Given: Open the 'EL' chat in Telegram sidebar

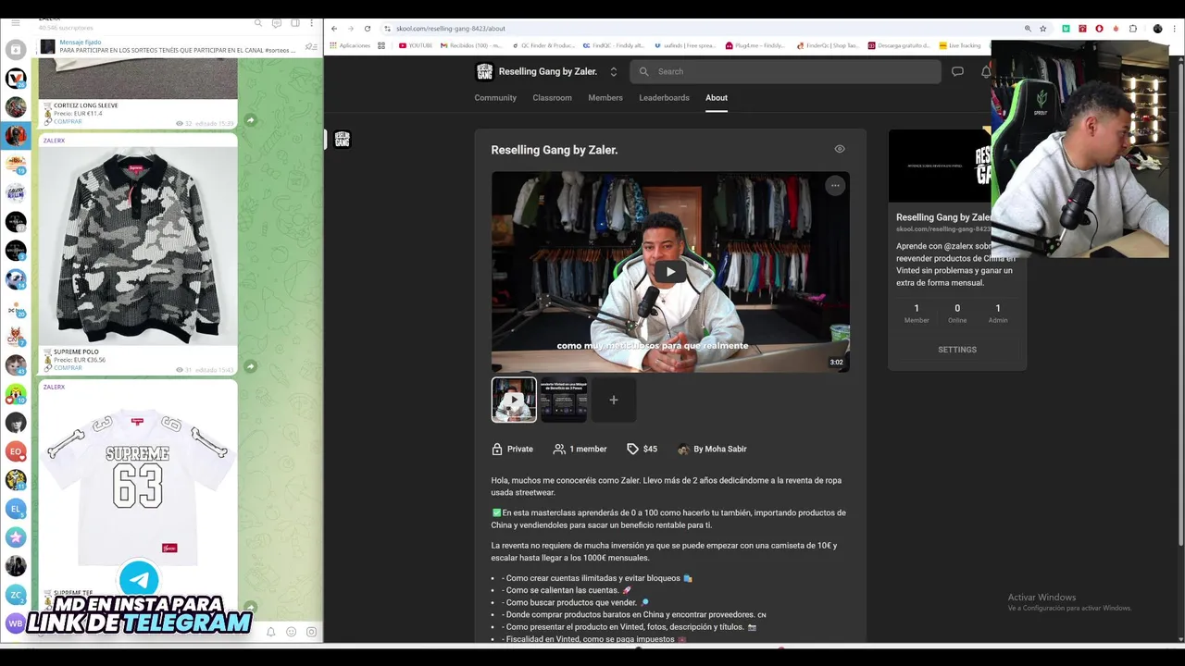Looking at the screenshot, I should pyautogui.click(x=16, y=508).
